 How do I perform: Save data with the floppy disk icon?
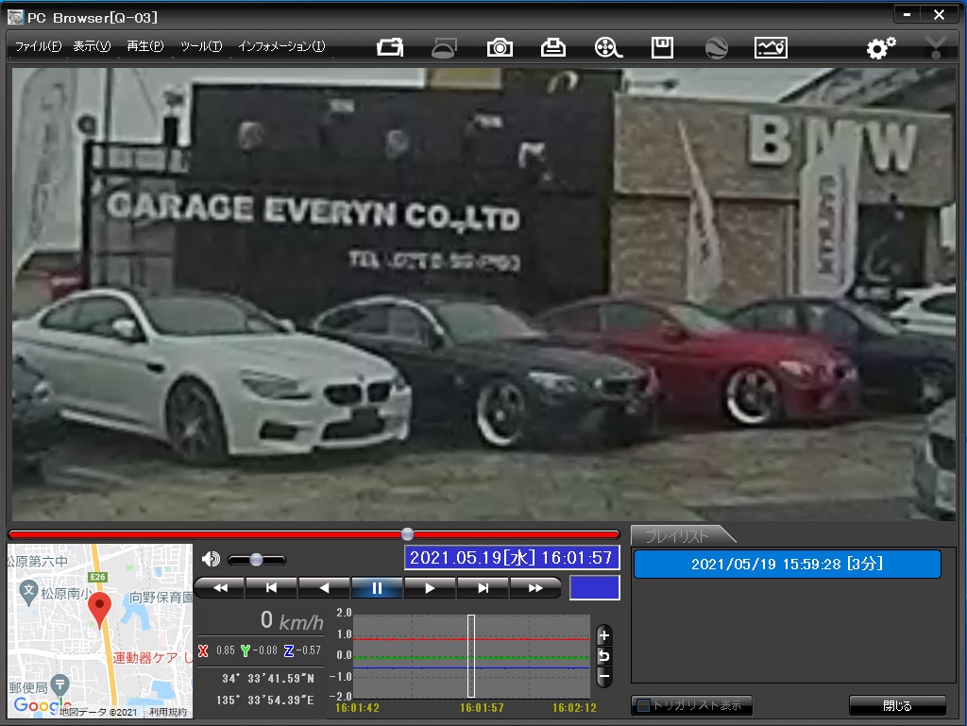pyautogui.click(x=662, y=47)
